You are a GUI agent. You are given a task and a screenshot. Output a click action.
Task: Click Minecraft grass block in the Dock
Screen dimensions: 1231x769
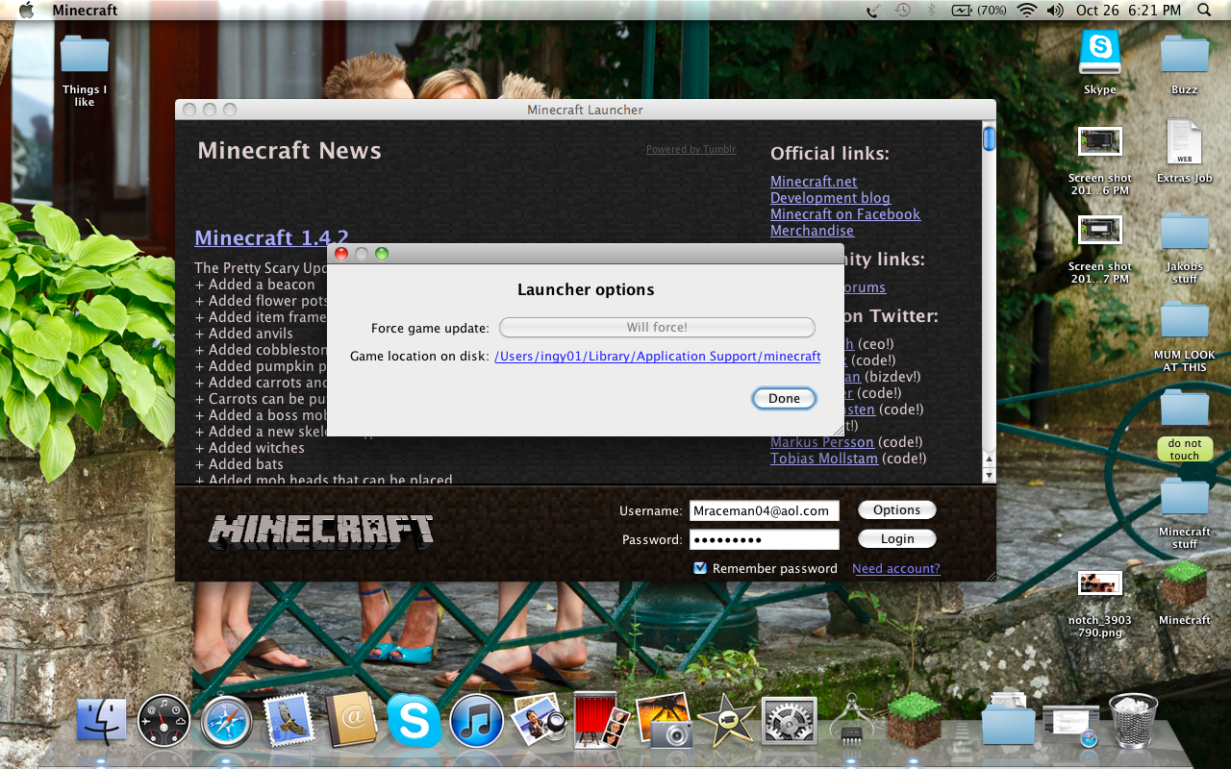pos(914,721)
